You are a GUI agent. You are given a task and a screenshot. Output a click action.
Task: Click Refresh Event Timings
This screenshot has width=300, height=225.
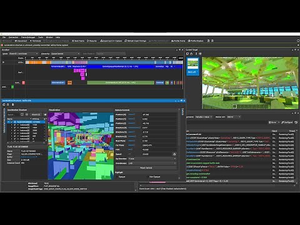[136, 41]
